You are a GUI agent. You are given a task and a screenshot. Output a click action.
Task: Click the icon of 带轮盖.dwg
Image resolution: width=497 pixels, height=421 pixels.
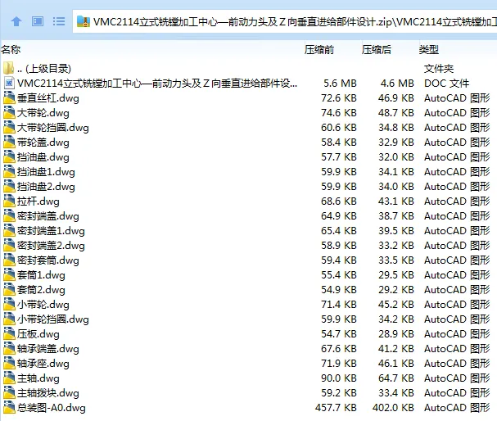(9, 143)
